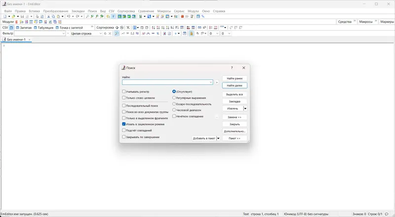The image size is (395, 217).
Task: Expand the Найти field history dropdown
Action: coord(211,82)
